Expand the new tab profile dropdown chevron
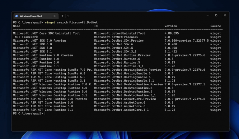The width and height of the screenshot is (239, 139). (68, 16)
